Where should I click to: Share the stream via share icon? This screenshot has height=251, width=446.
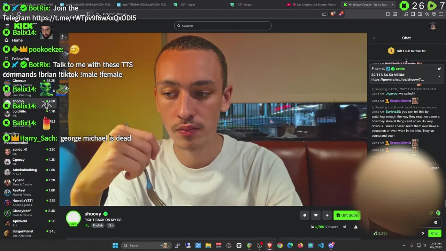click(x=345, y=227)
